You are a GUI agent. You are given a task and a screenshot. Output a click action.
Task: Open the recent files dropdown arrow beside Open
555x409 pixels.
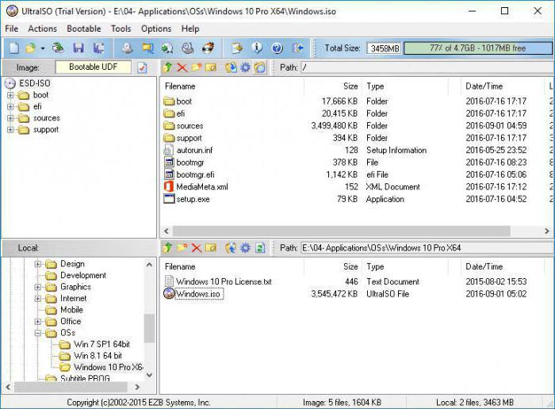pyautogui.click(x=43, y=48)
